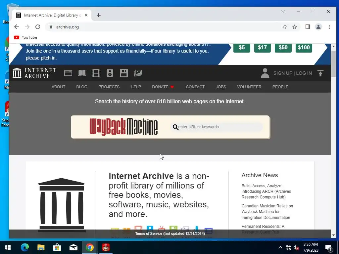Viewport: 339px width, 254px height.
Task: Open DONATE menu item
Action: tap(163, 87)
